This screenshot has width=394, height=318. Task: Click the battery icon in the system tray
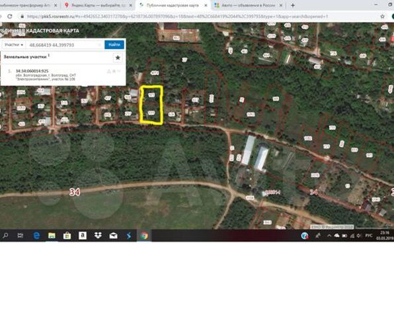[345, 235]
